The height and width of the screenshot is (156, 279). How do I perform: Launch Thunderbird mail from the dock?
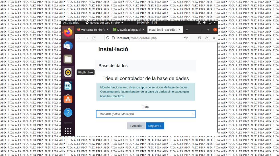pyautogui.click(x=68, y=46)
